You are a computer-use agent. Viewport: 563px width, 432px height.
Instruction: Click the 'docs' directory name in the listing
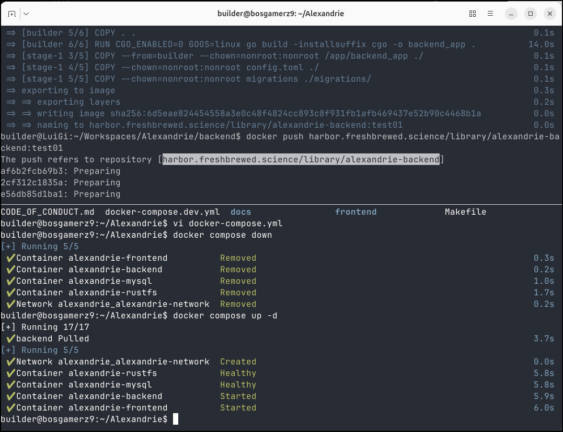240,212
